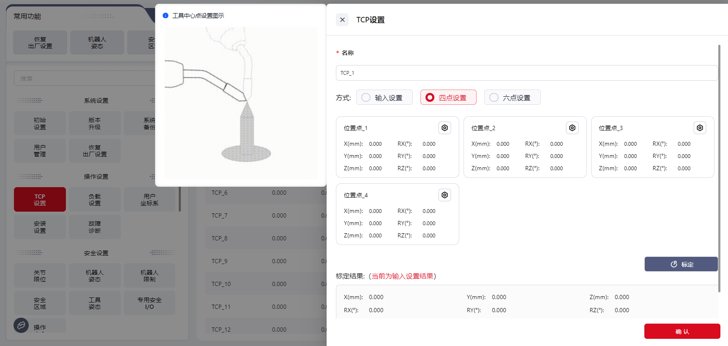Close the TCP设置 panel with X icon
This screenshot has height=346, width=728.
click(x=342, y=20)
